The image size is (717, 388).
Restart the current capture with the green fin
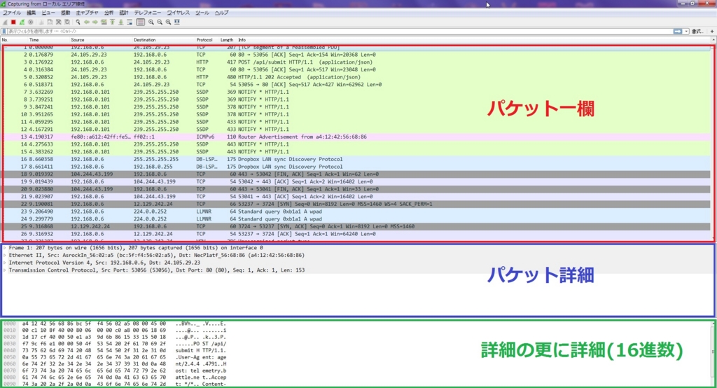point(22,22)
